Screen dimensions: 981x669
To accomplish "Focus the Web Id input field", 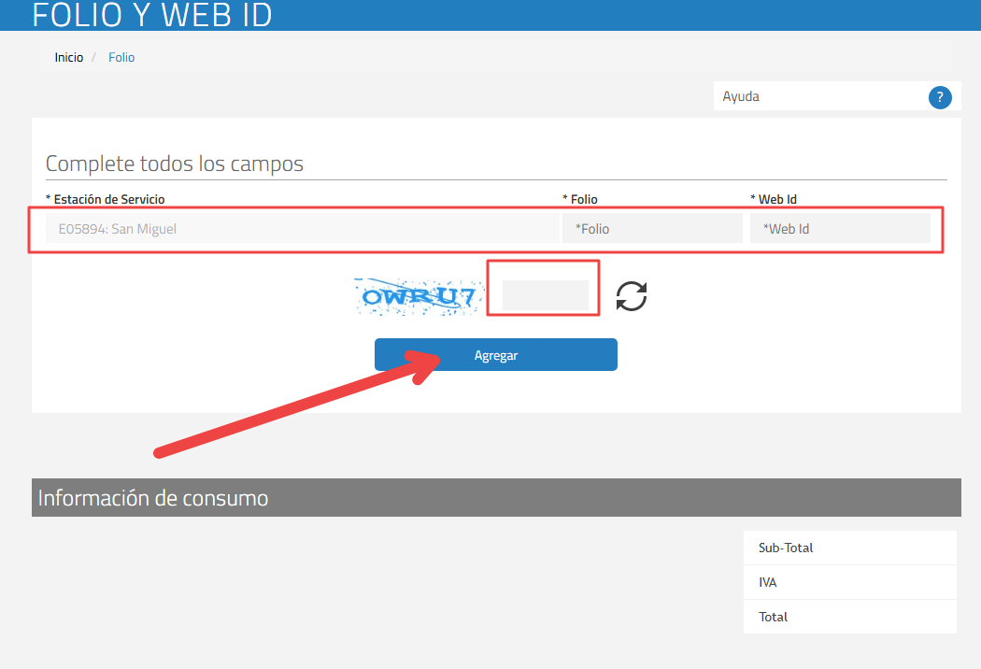I will tap(840, 228).
